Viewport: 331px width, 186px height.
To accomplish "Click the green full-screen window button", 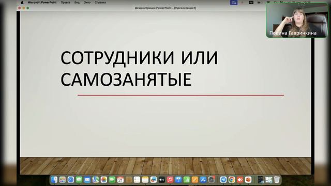I will [27, 8].
